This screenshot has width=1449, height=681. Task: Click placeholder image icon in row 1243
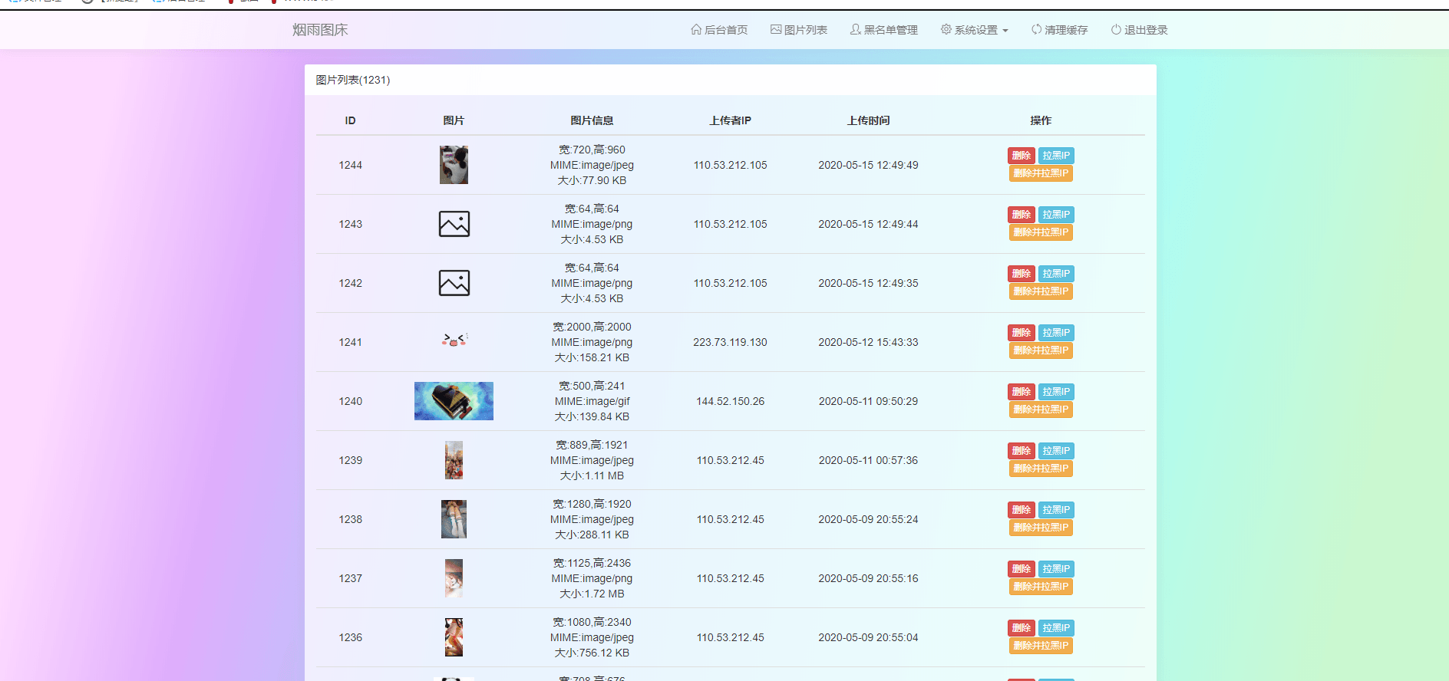(454, 224)
